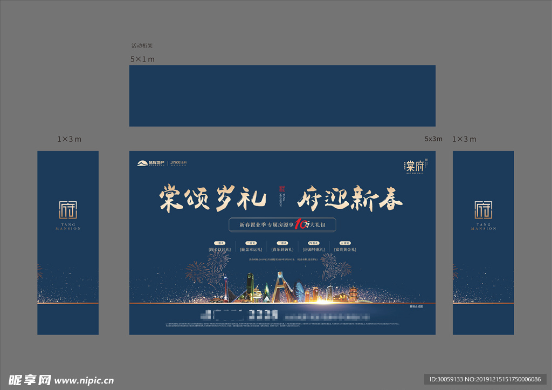Click the square 府 emblem on right panel

[483, 210]
